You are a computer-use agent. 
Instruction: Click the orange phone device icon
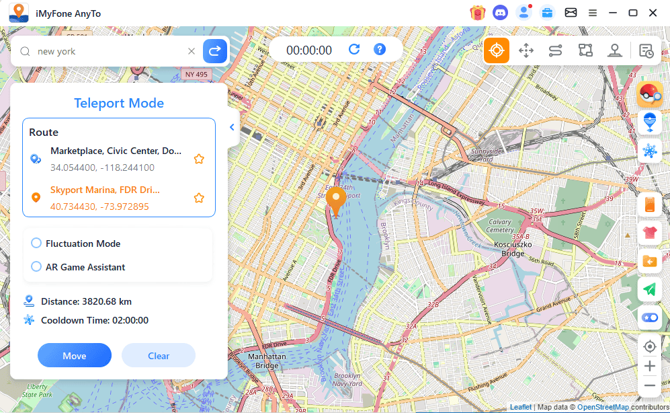pyautogui.click(x=649, y=204)
